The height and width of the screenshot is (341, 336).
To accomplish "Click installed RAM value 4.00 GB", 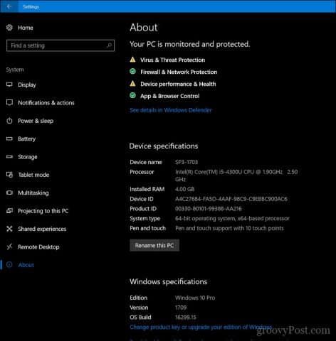I will (184, 189).
